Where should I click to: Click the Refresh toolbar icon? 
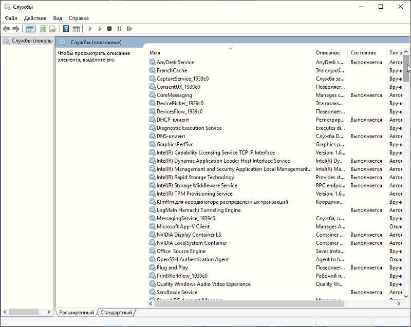[43, 29]
